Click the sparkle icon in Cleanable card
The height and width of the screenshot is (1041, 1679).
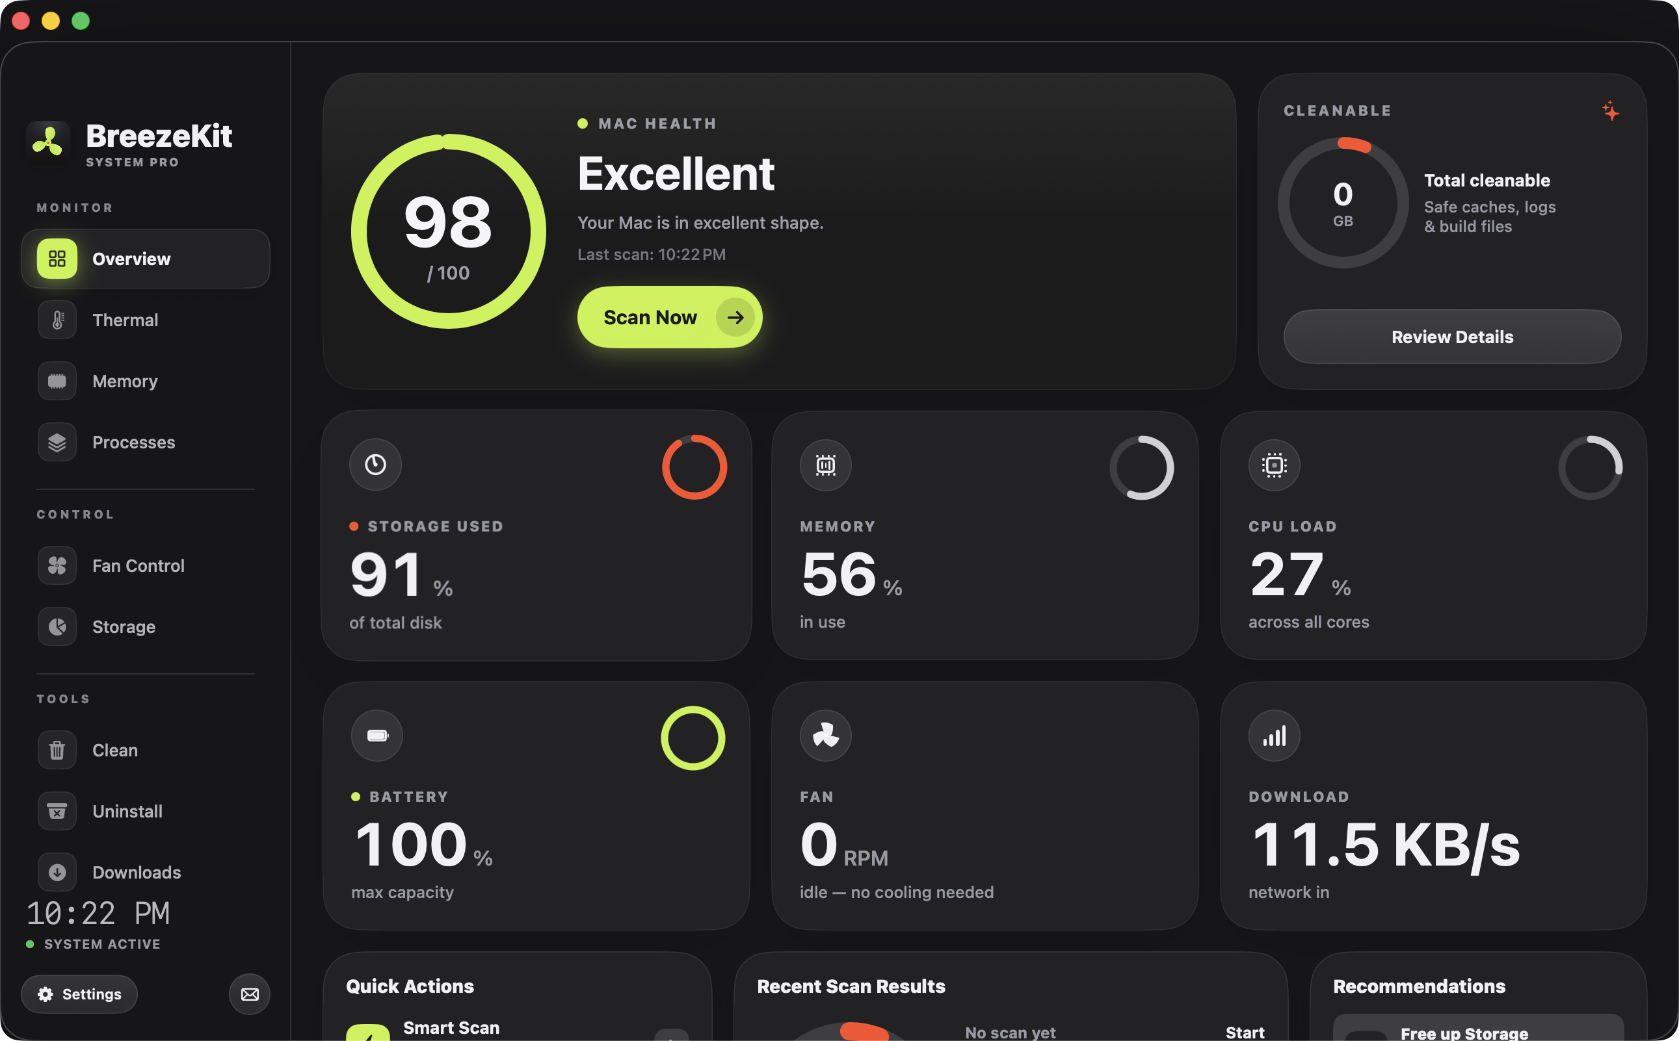(x=1610, y=111)
